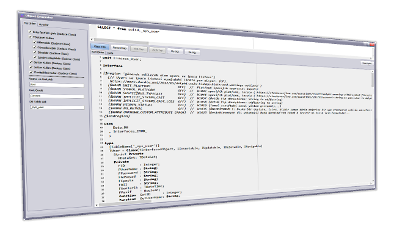This screenshot has height=232, width=394.
Task: Click the Ms-SQL button
Action: (x=192, y=53)
